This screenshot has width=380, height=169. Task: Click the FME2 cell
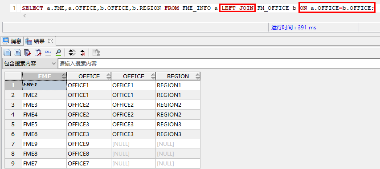tap(45, 95)
